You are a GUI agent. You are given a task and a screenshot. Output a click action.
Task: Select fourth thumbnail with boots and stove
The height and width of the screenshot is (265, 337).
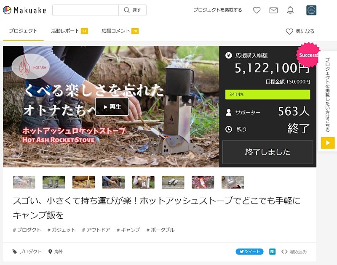(x=113, y=182)
